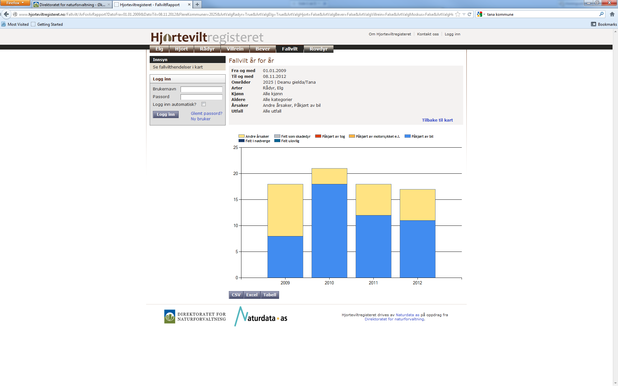The width and height of the screenshot is (618, 386).
Task: Click the CSV export icon
Action: [x=235, y=295]
